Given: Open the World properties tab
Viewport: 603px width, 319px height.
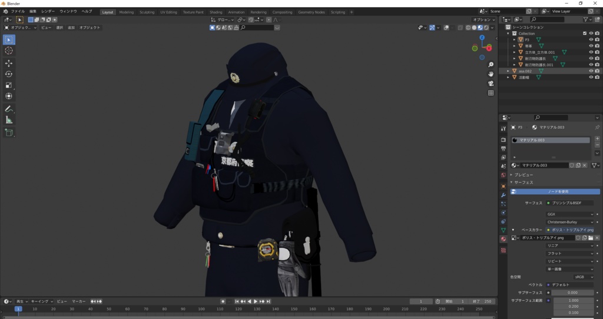Looking at the screenshot, I should pyautogui.click(x=503, y=175).
